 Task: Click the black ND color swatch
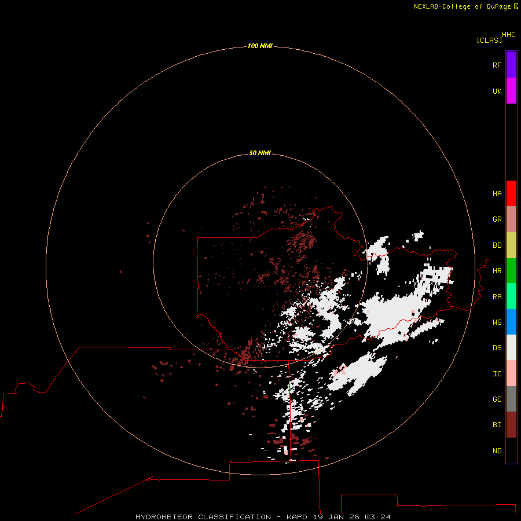click(x=511, y=450)
